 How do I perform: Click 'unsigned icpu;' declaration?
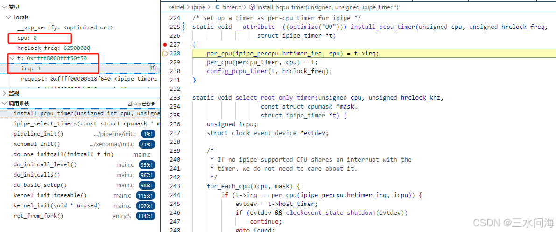coord(232,124)
